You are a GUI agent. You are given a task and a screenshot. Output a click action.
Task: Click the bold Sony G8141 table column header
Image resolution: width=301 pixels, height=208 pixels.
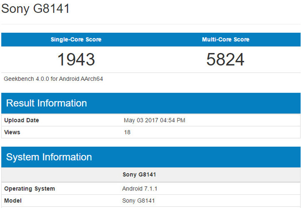coord(139,174)
